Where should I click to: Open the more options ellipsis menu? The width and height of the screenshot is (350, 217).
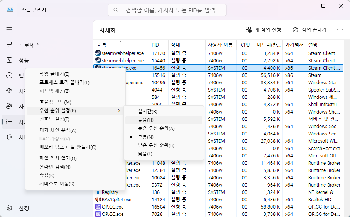pos(340,30)
